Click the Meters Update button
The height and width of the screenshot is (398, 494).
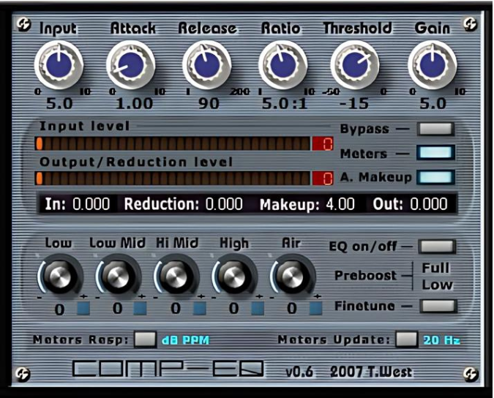(x=406, y=339)
